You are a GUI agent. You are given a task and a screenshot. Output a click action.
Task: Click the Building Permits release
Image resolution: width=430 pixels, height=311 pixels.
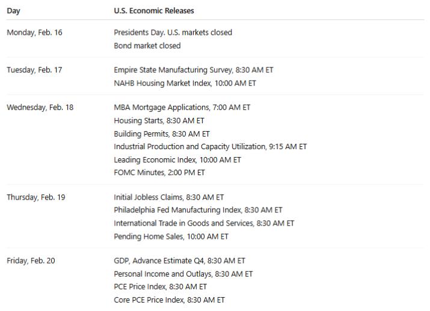click(x=161, y=134)
